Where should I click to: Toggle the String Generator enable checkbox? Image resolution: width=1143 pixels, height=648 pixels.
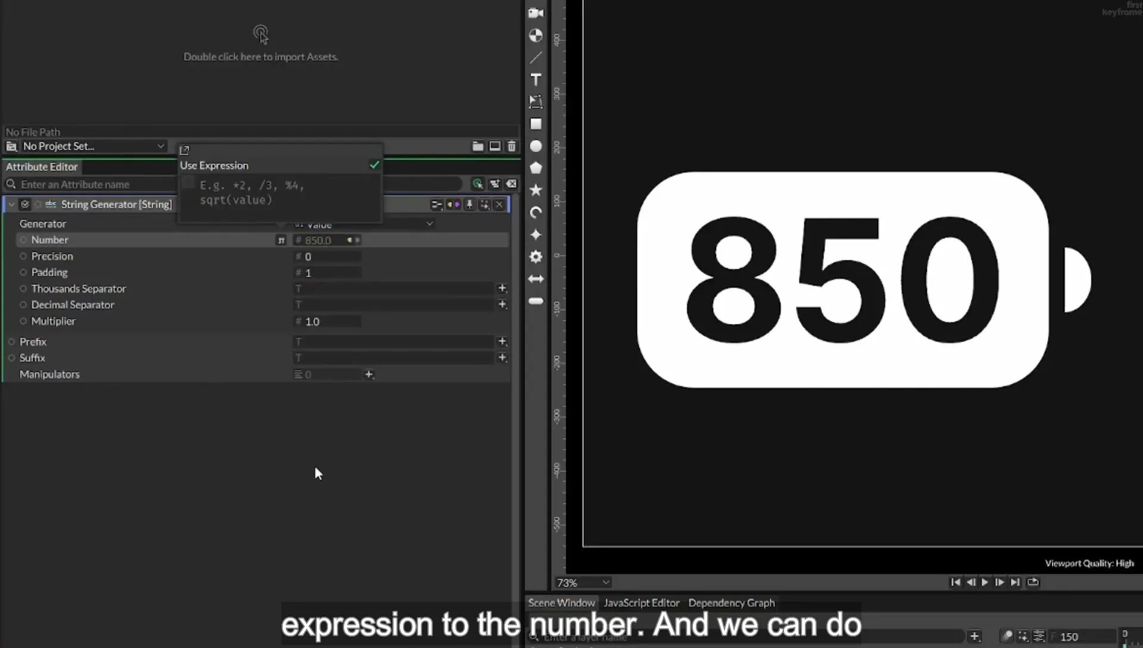pos(25,204)
